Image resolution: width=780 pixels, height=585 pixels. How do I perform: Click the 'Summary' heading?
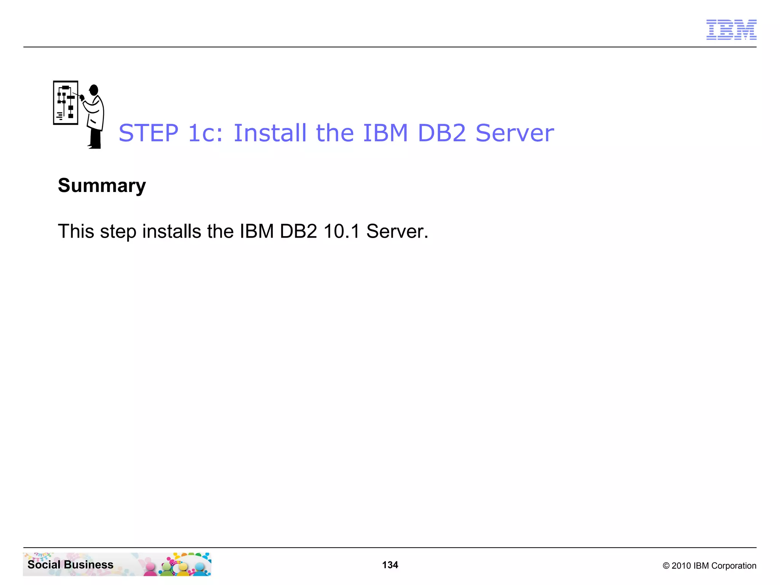coord(102,186)
